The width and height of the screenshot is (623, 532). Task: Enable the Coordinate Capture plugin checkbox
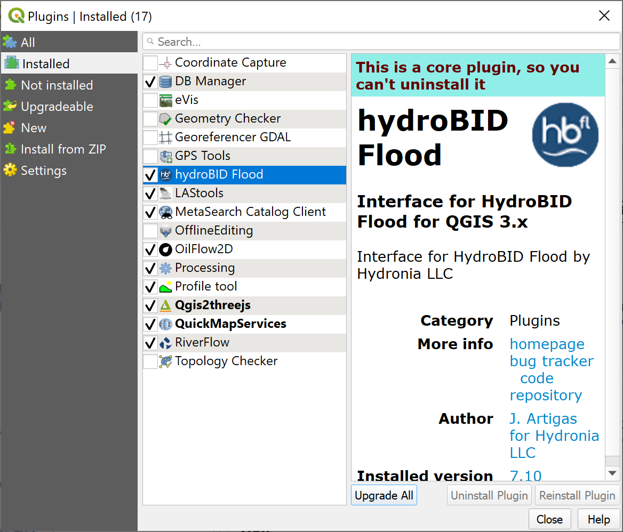tap(150, 63)
